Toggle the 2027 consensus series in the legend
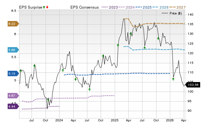The height and width of the screenshot is (122, 204). pyautogui.click(x=177, y=7)
